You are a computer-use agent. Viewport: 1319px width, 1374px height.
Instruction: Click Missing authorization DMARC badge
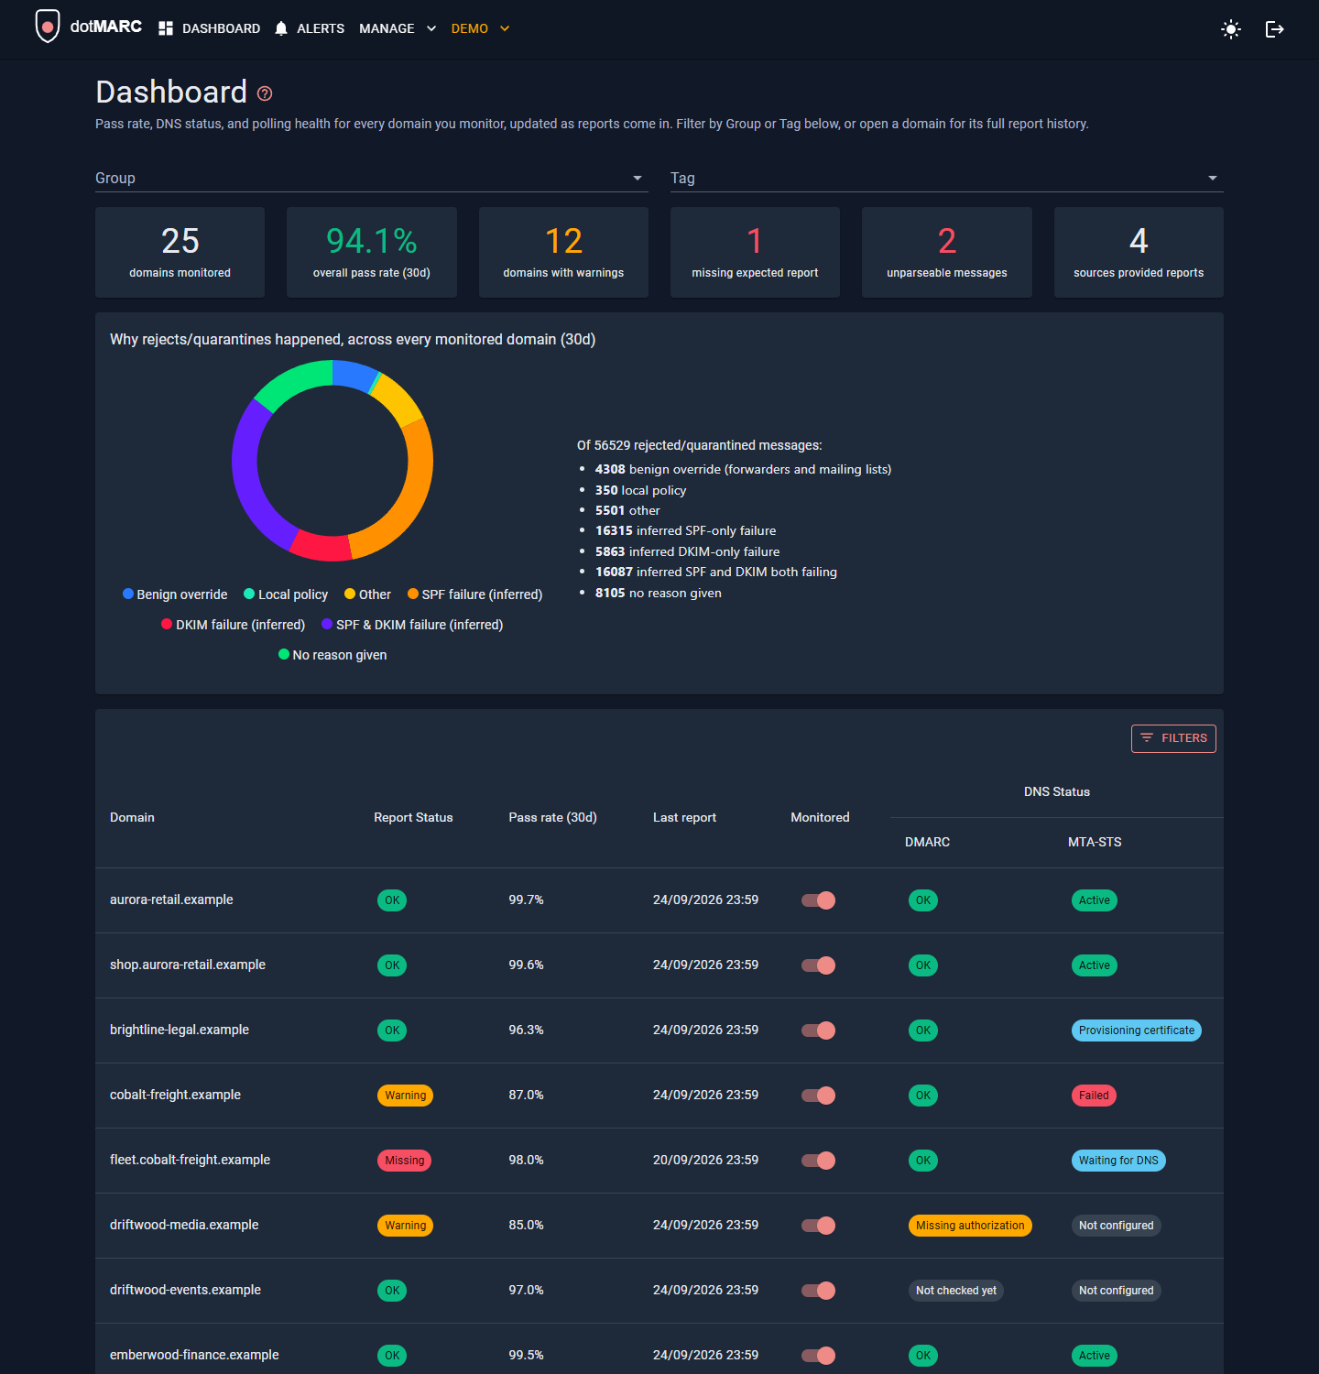[970, 1226]
